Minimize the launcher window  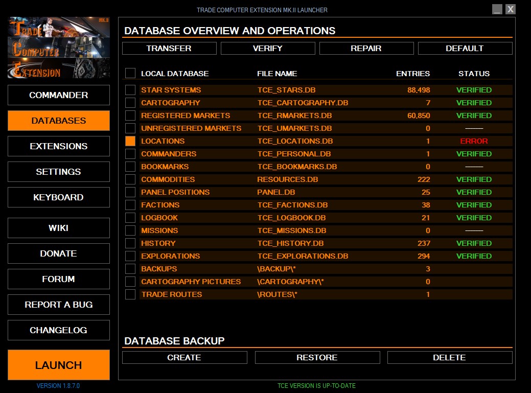(497, 9)
